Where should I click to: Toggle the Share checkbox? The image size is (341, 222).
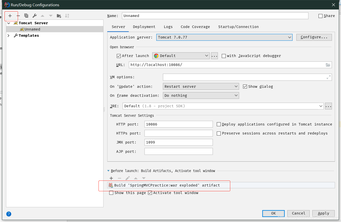coord(320,16)
